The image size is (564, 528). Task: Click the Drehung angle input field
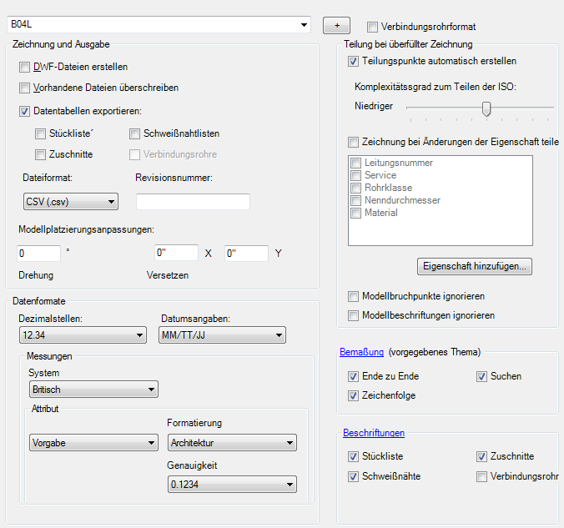(38, 253)
